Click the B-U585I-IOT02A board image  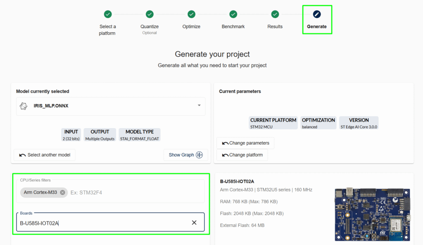(372, 214)
